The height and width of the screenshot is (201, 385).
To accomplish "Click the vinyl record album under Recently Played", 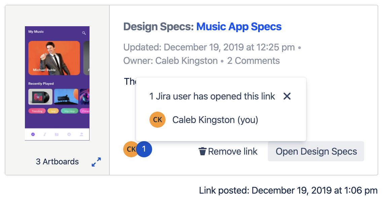I will (40, 96).
